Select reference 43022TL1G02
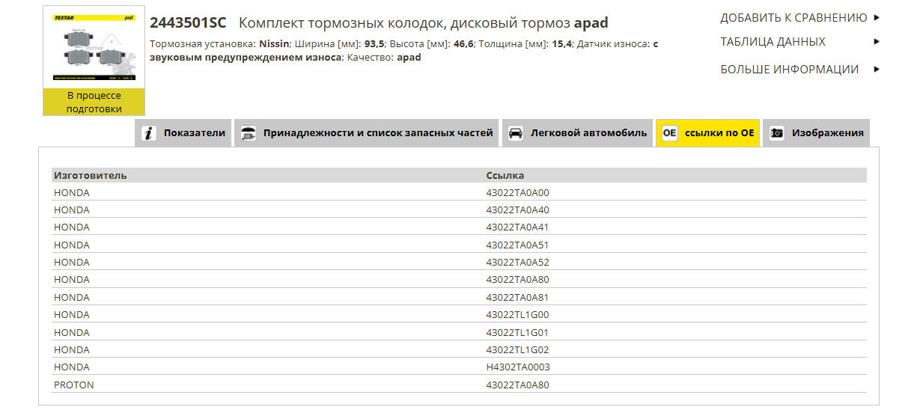The height and width of the screenshot is (413, 917). (x=517, y=349)
